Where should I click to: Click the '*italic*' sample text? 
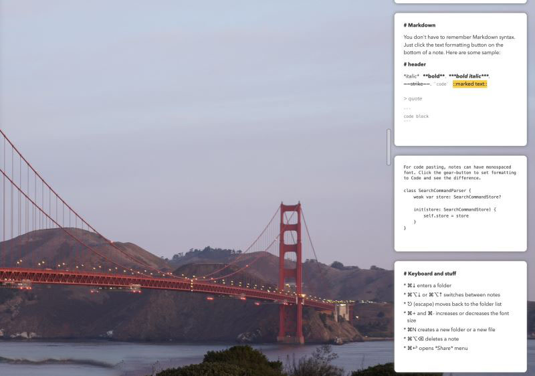[x=411, y=76]
